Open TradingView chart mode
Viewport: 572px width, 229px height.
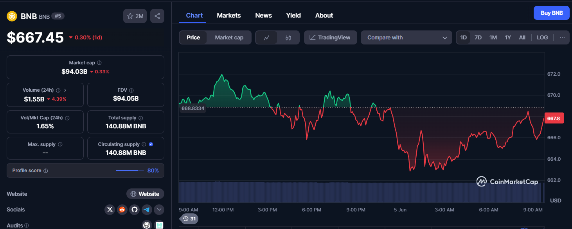pos(330,37)
